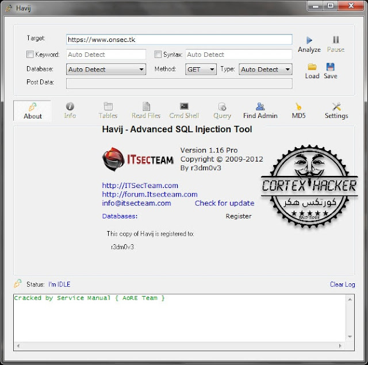Maximize the Havij window
Viewport: 368px width, 365px height.
click(331, 6)
